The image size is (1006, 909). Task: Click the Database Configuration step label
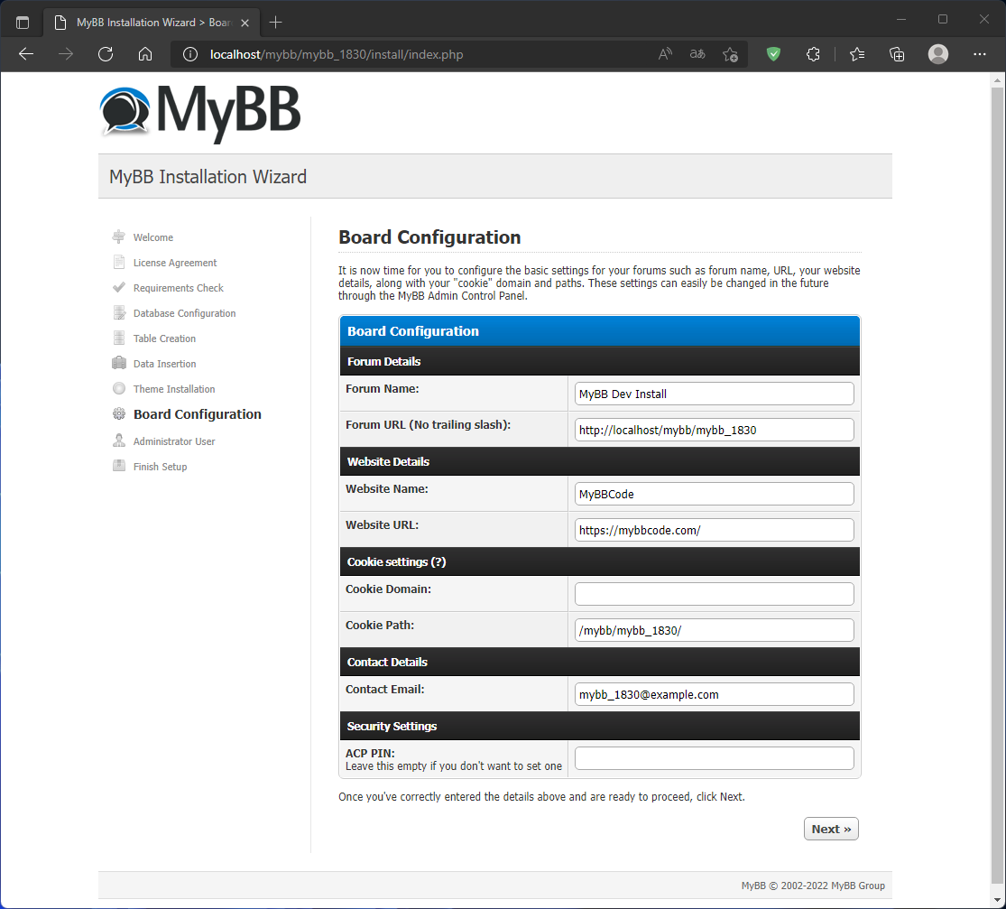tap(185, 313)
